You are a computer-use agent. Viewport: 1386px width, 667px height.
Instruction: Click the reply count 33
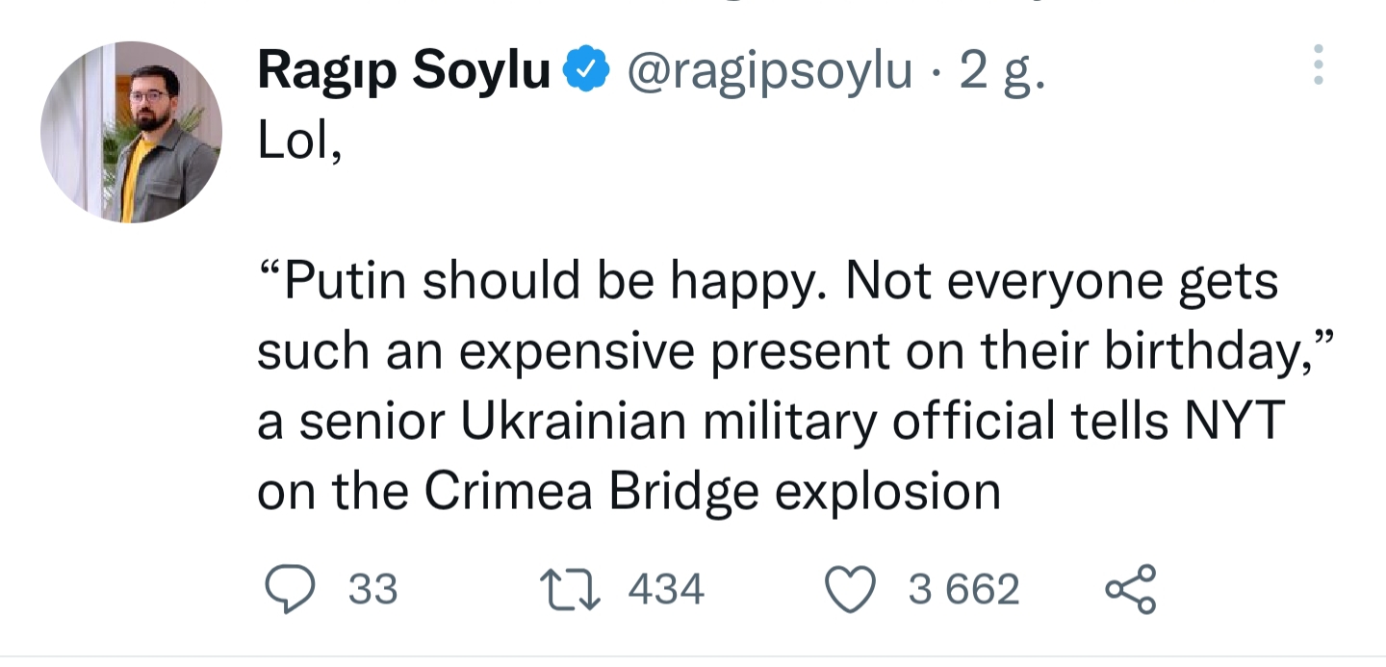click(x=372, y=589)
